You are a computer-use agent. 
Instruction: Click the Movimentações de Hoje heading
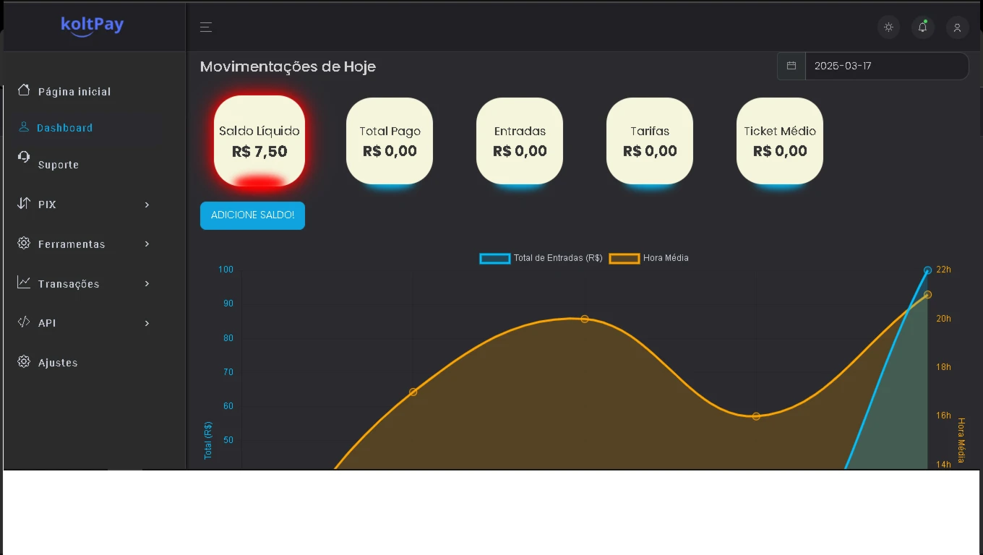pos(288,66)
